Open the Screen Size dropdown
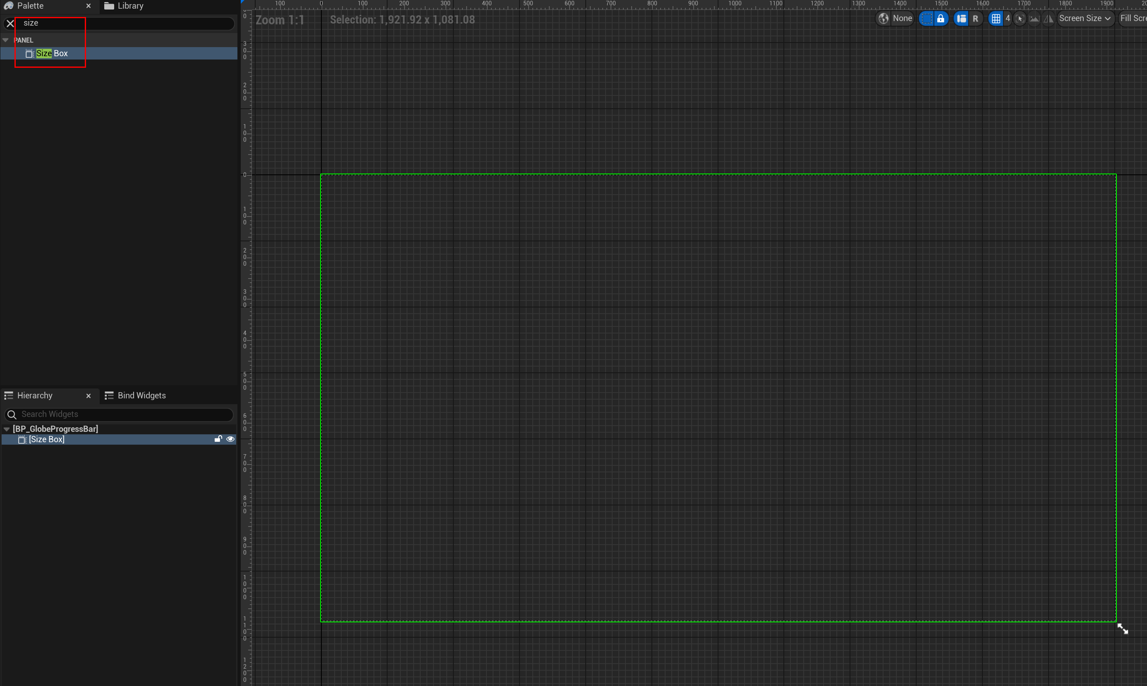The width and height of the screenshot is (1147, 686). (x=1085, y=19)
